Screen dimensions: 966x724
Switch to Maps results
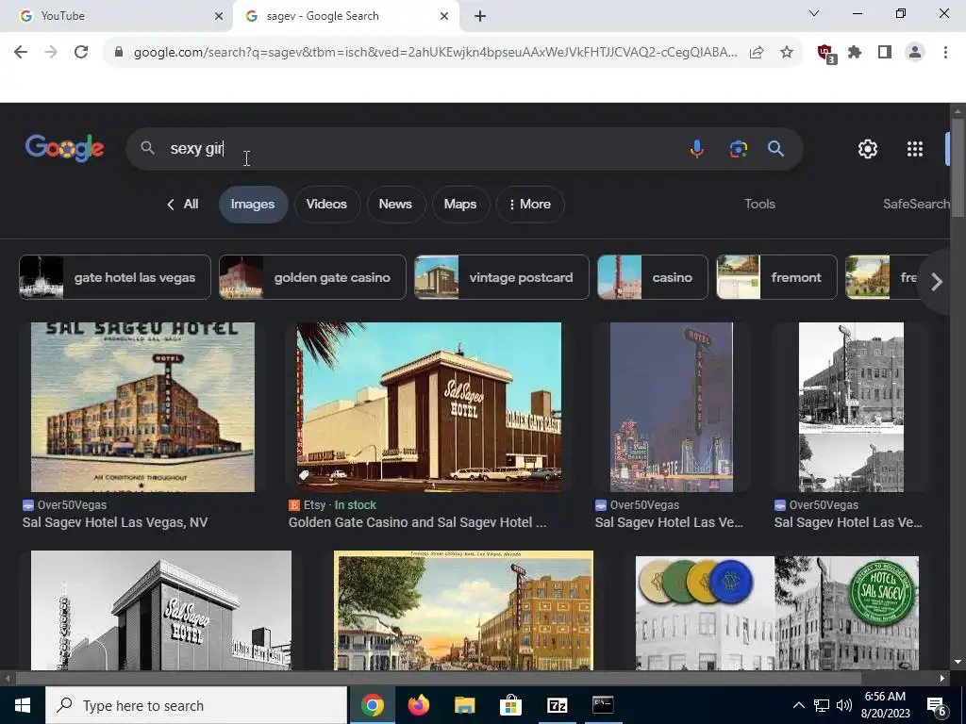pyautogui.click(x=460, y=205)
